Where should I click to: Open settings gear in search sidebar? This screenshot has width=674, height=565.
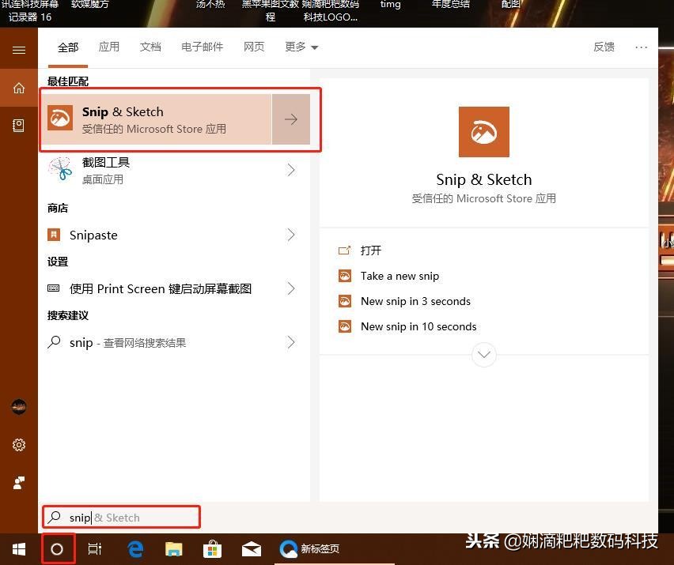(18, 445)
